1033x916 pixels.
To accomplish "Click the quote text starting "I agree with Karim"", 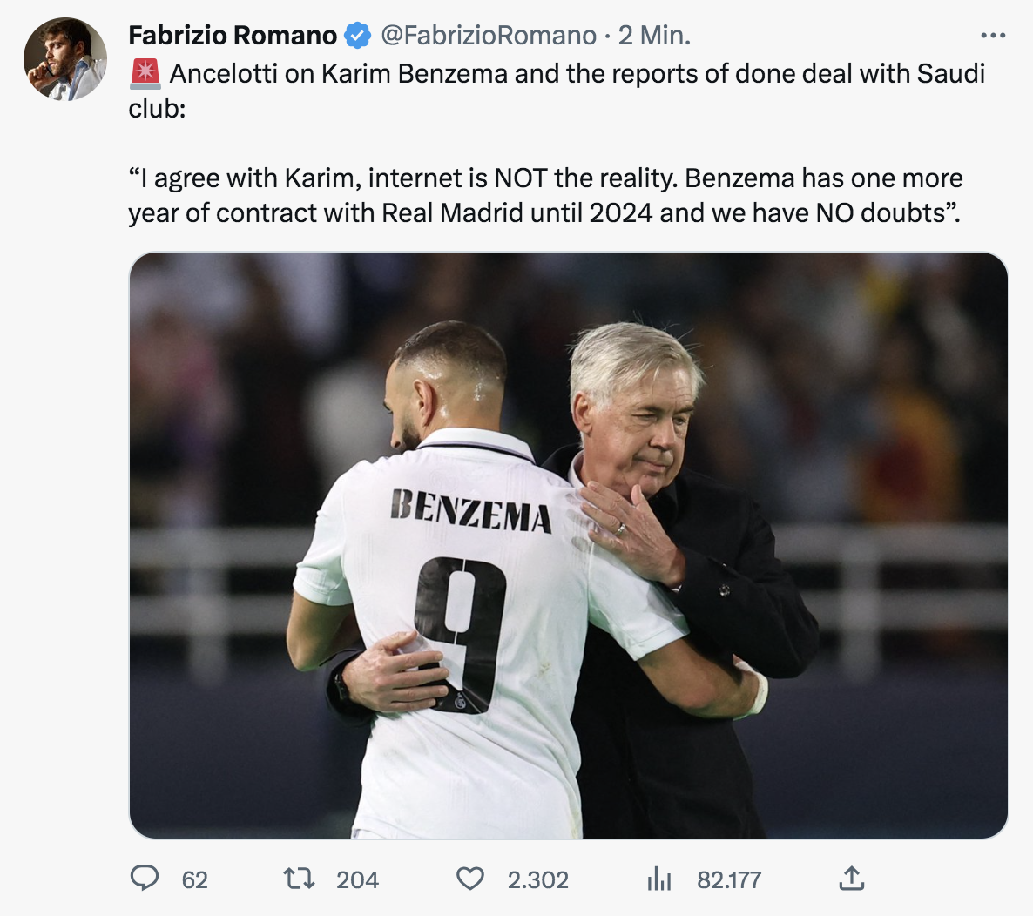I will (545, 196).
